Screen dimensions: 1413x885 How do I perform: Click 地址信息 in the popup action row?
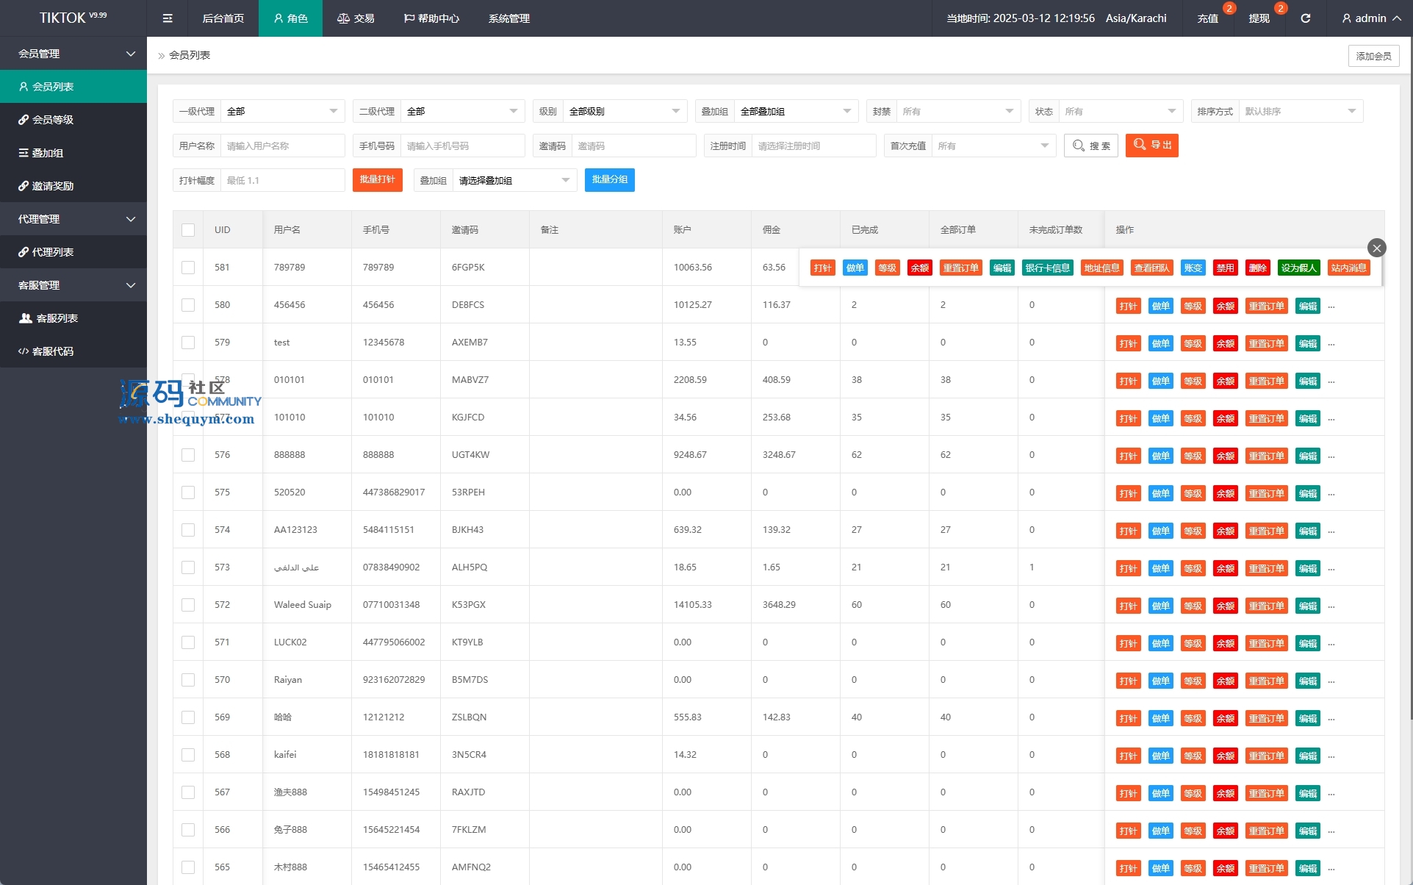pos(1101,268)
